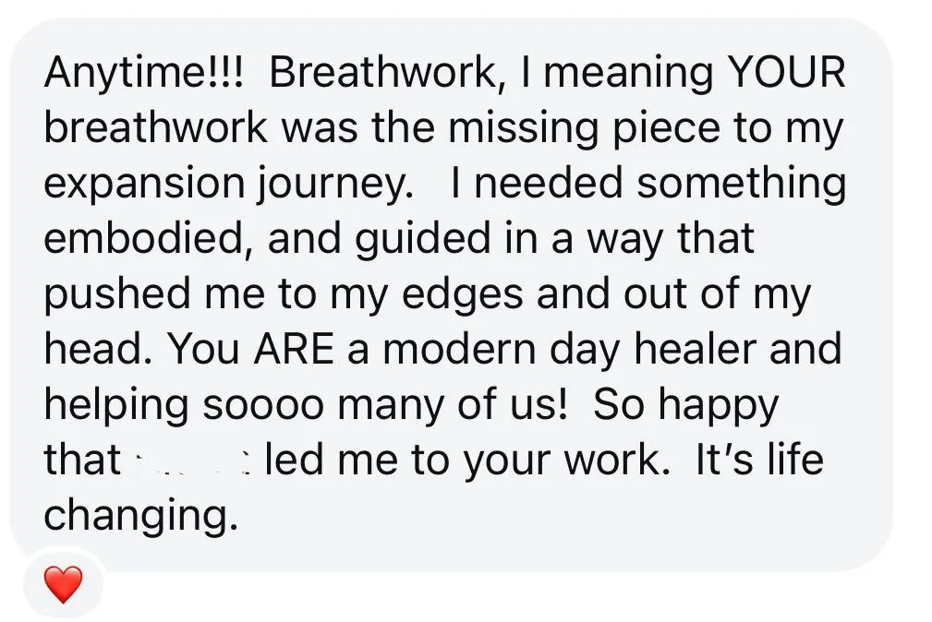Click the red heart reaction icon
The width and height of the screenshot is (932, 622).
click(x=64, y=584)
